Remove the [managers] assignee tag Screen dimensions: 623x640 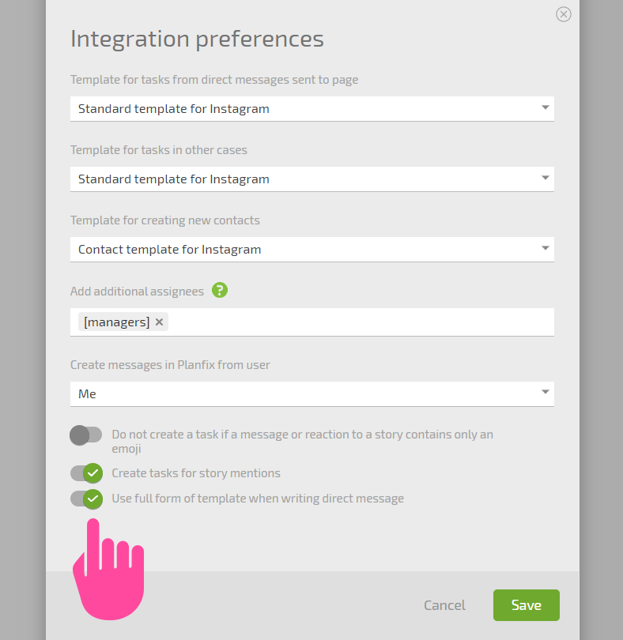160,322
